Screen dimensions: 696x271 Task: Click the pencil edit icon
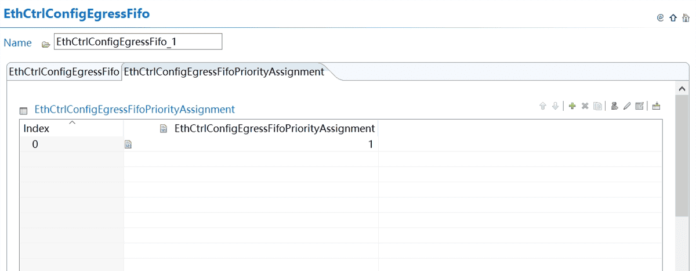tap(627, 106)
